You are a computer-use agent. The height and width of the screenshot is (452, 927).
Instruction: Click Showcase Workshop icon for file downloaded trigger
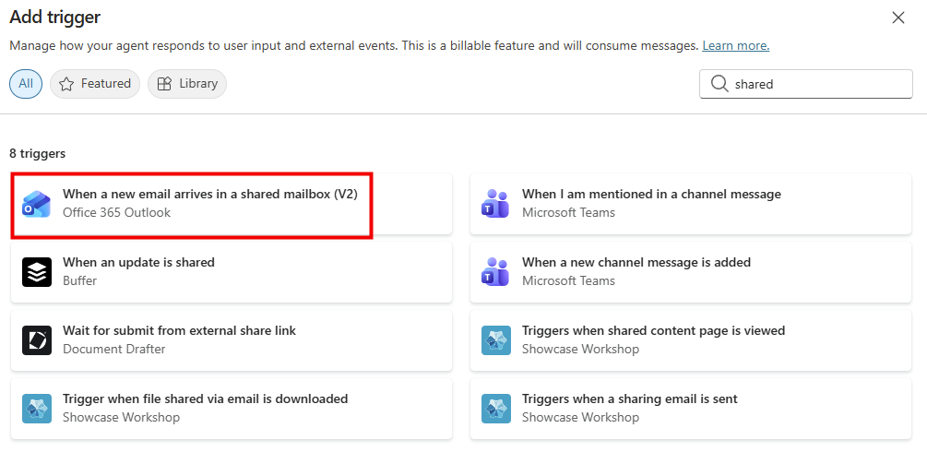(37, 409)
